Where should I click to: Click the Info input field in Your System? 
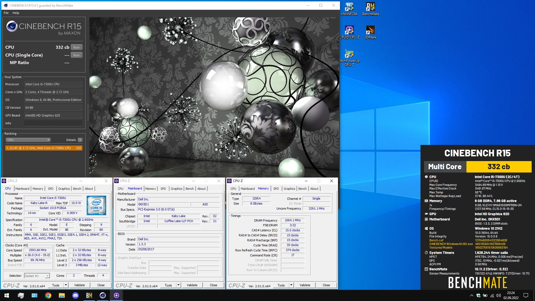pos(53,123)
